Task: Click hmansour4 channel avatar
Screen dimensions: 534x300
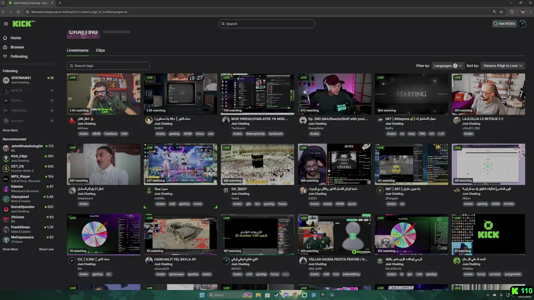Action: pyautogui.click(x=72, y=190)
